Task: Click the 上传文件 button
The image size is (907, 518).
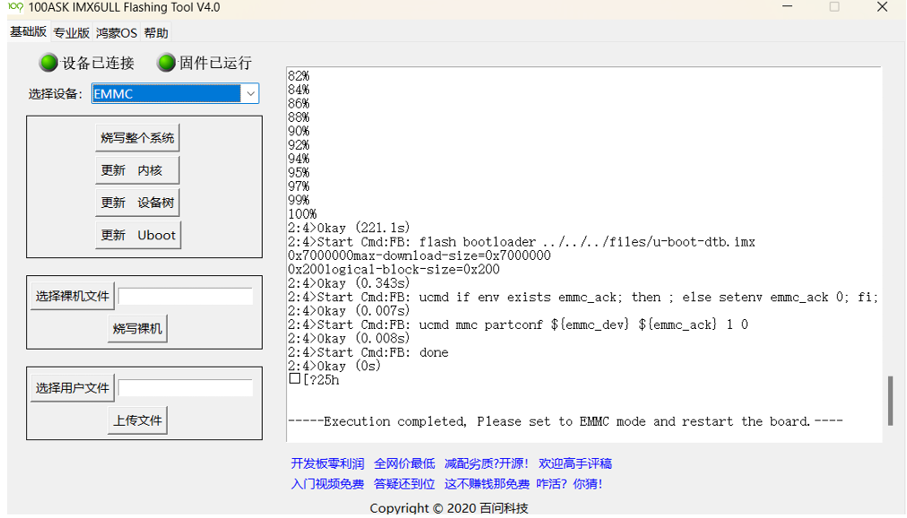Action: pyautogui.click(x=138, y=420)
